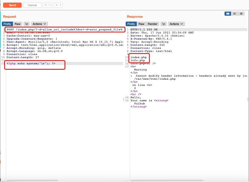Click the Response panel horizontal scrollbar
Viewport: 249px width, 182px height.
[x=167, y=180]
